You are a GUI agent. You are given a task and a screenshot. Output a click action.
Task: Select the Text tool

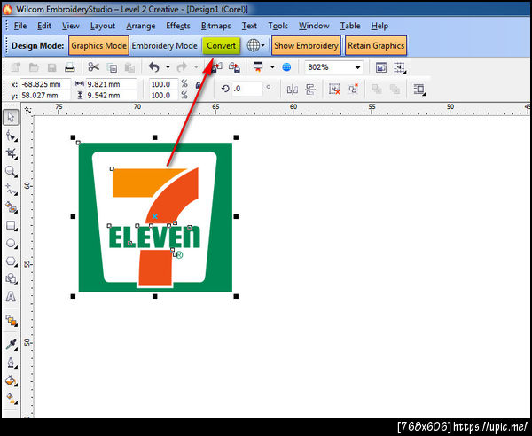point(11,297)
